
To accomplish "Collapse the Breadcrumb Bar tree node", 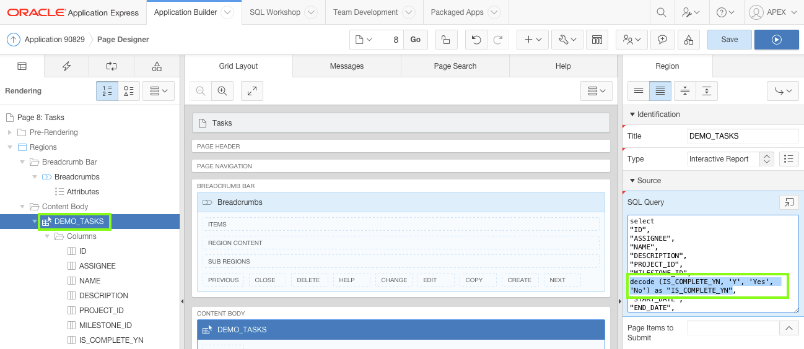I will [22, 162].
